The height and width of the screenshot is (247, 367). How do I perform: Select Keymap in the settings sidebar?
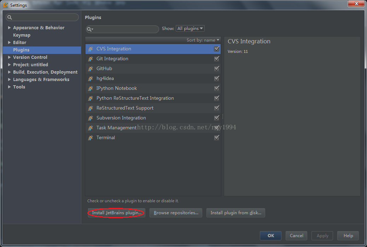tap(22, 35)
